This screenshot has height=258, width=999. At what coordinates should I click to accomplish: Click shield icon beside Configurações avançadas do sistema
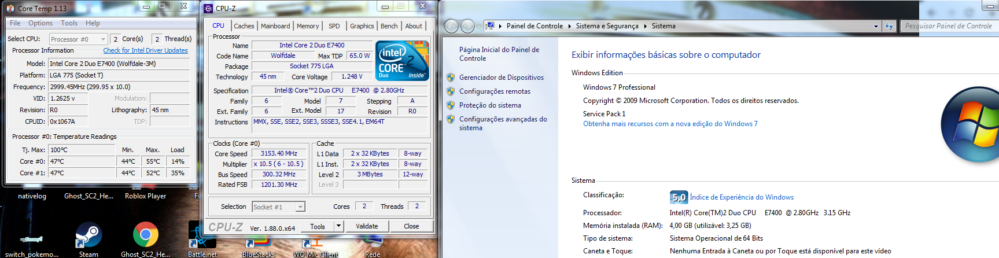click(451, 119)
